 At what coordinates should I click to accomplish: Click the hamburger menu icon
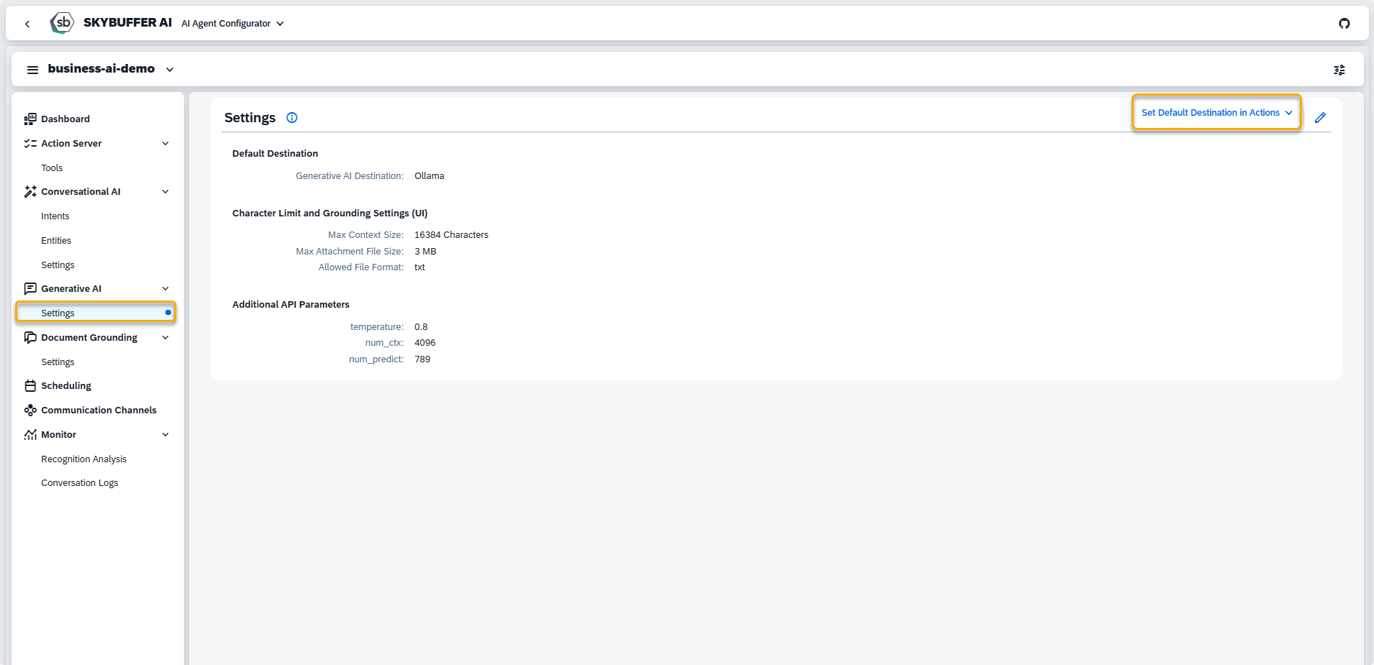click(32, 70)
